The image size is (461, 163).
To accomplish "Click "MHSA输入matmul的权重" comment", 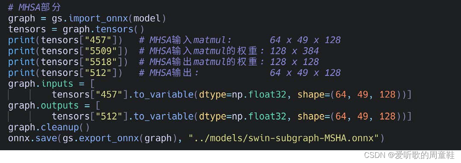I will point(205,51).
